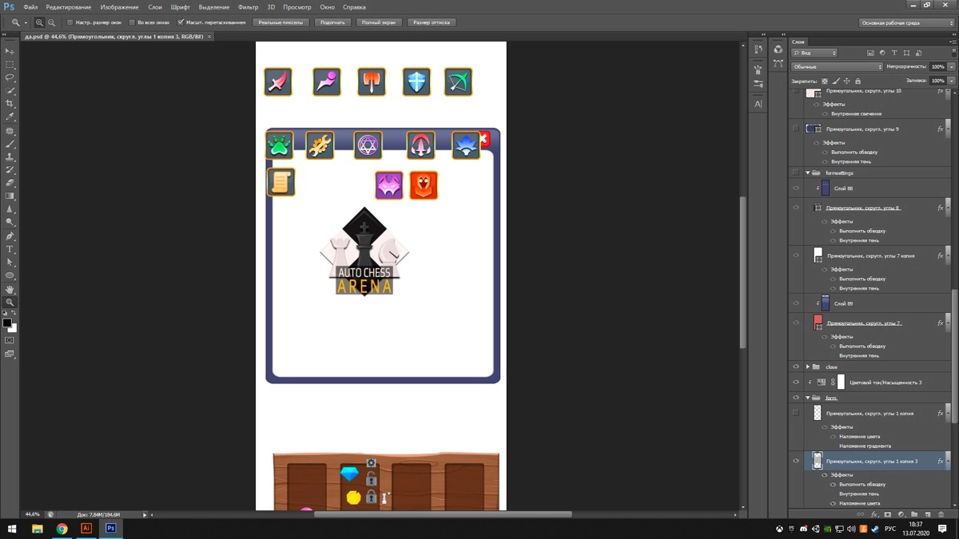Screen dimensions: 959x539
Task: Open the blend mode 'Обычные' dropdown
Action: pyautogui.click(x=837, y=66)
